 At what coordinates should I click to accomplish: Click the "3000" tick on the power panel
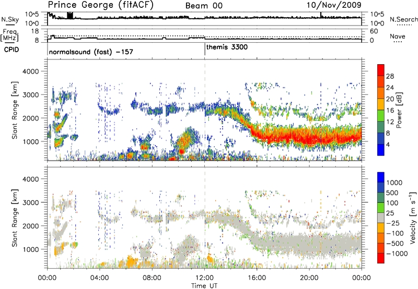point(31,95)
